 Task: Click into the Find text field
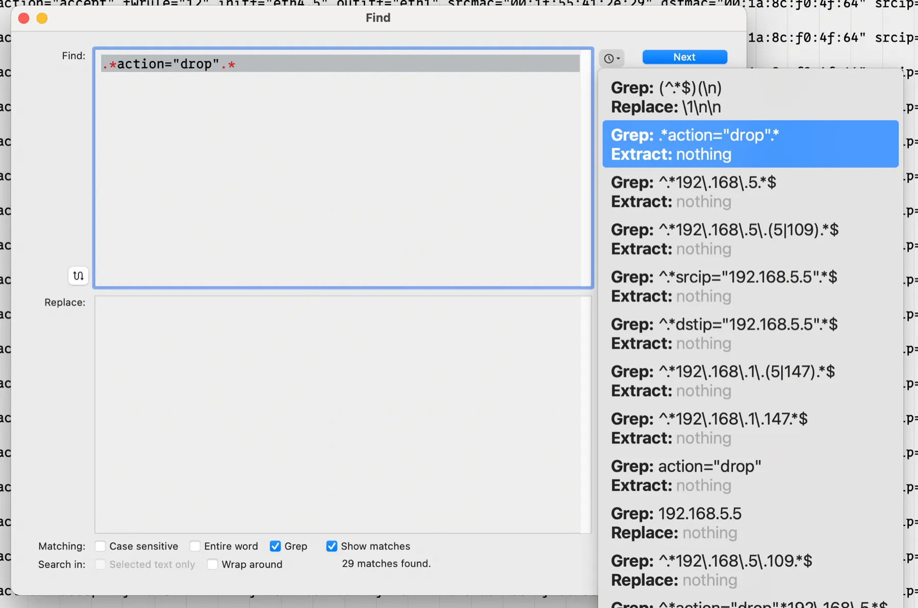pyautogui.click(x=342, y=168)
